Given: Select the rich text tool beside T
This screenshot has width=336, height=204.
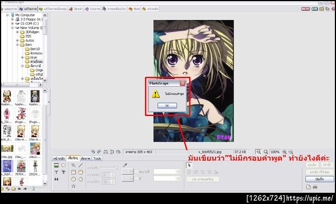Looking at the screenshot, I should pos(63,172).
